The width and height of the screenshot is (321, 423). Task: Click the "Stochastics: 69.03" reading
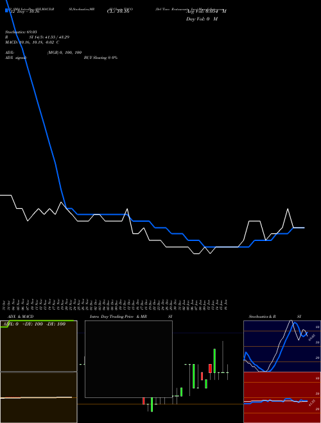click(x=21, y=32)
